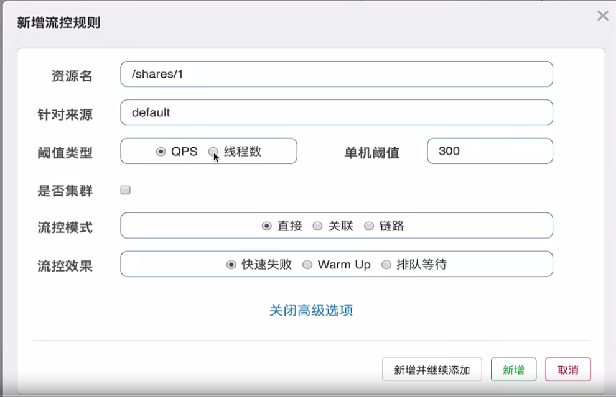The image size is (616, 397).
Task: Close the 新增流控规则 dialog with X
Action: tap(602, 16)
